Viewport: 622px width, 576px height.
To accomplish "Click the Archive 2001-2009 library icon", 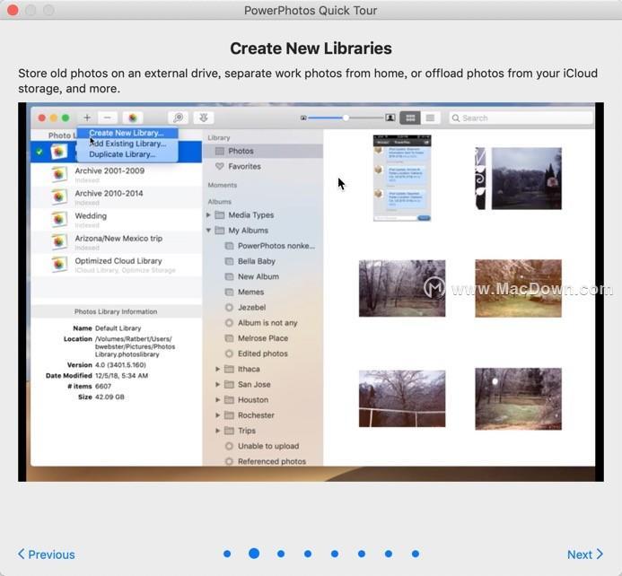I will pos(58,174).
